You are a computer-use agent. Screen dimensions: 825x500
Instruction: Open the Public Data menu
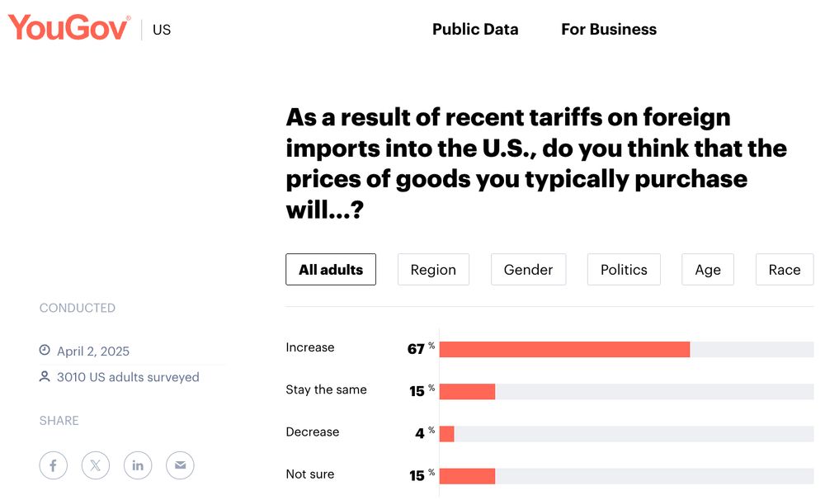[475, 30]
